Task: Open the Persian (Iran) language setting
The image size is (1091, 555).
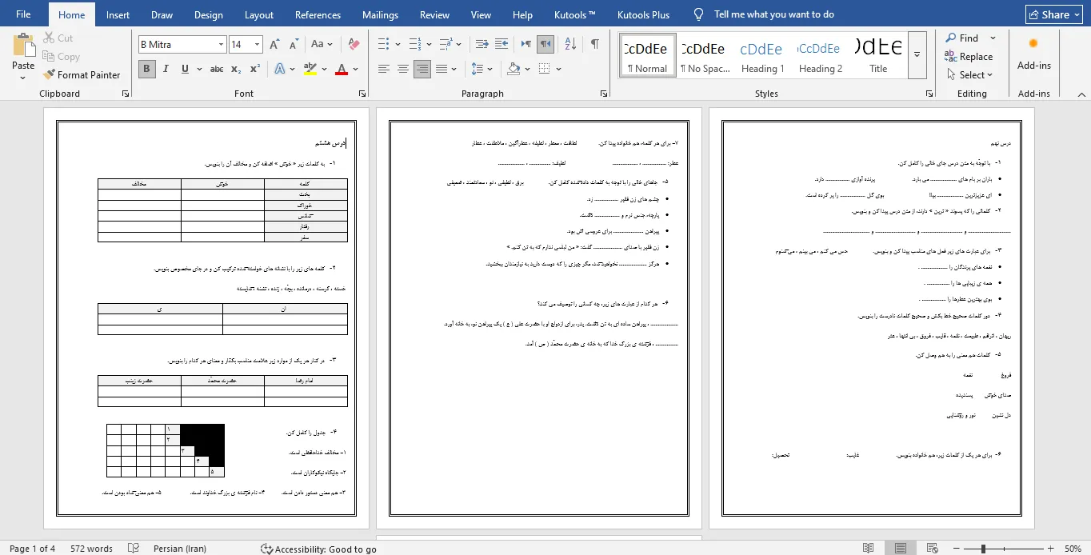Action: pos(179,549)
